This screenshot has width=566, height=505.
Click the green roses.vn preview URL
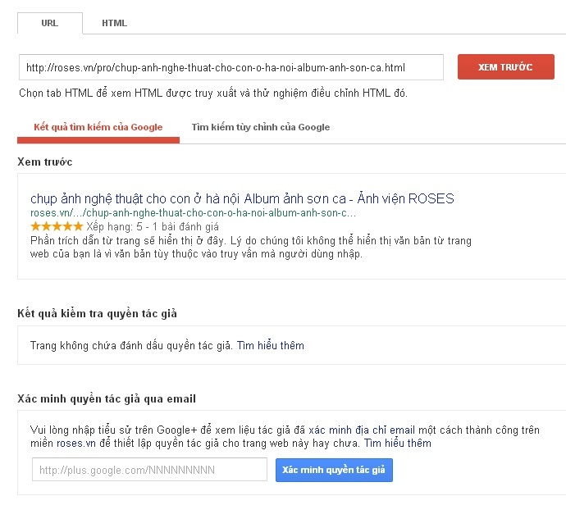pos(193,213)
